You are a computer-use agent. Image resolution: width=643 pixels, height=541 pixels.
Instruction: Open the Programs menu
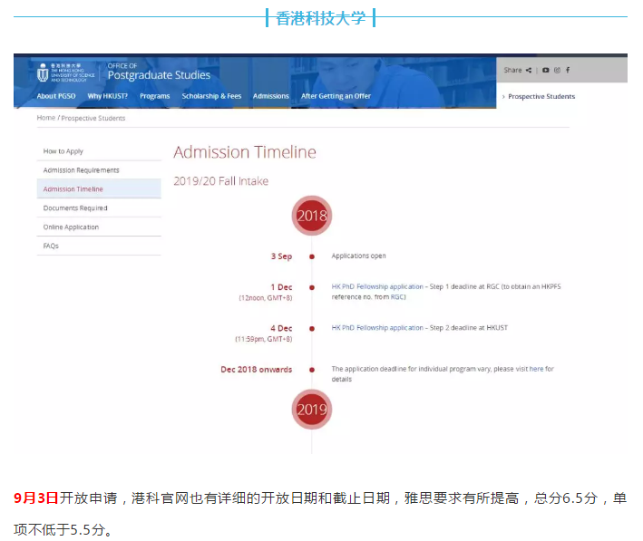pyautogui.click(x=154, y=96)
